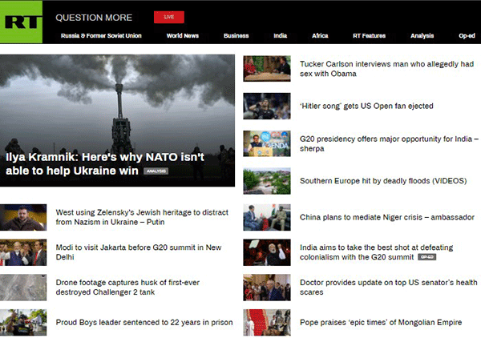
Task: Click the QUESTION MORE slogan text
Action: tap(94, 18)
